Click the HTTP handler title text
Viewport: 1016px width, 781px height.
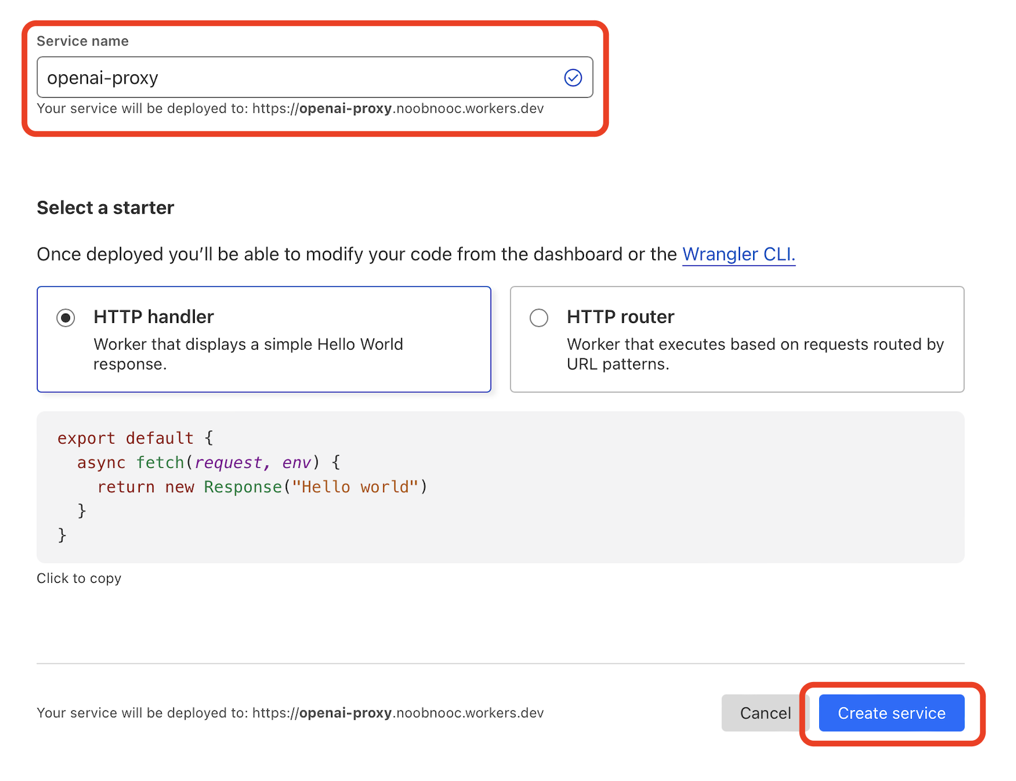click(153, 317)
